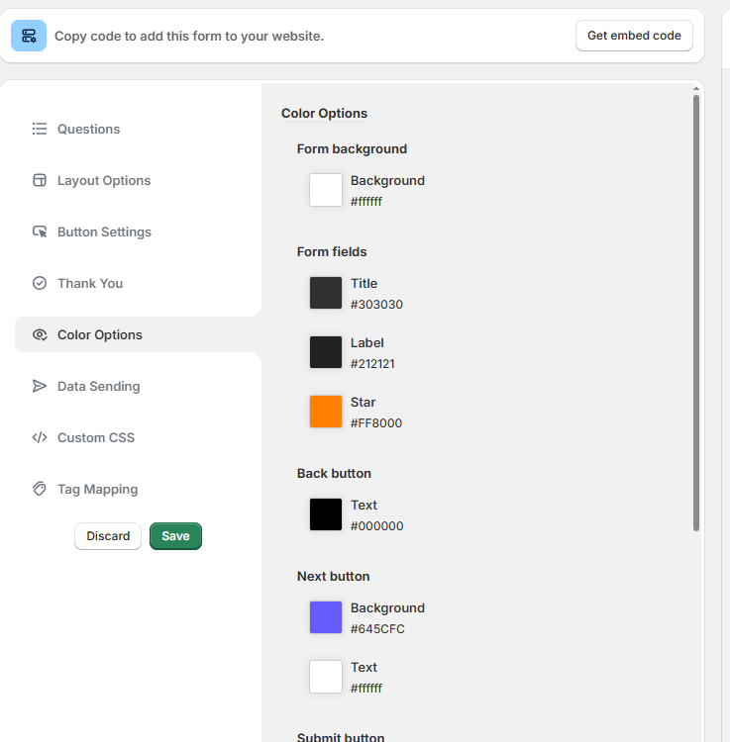Click the Custom CSS code brackets icon
This screenshot has width=730, height=742.
coord(40,437)
